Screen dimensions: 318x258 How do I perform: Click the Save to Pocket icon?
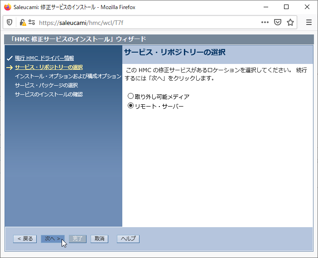(278, 22)
